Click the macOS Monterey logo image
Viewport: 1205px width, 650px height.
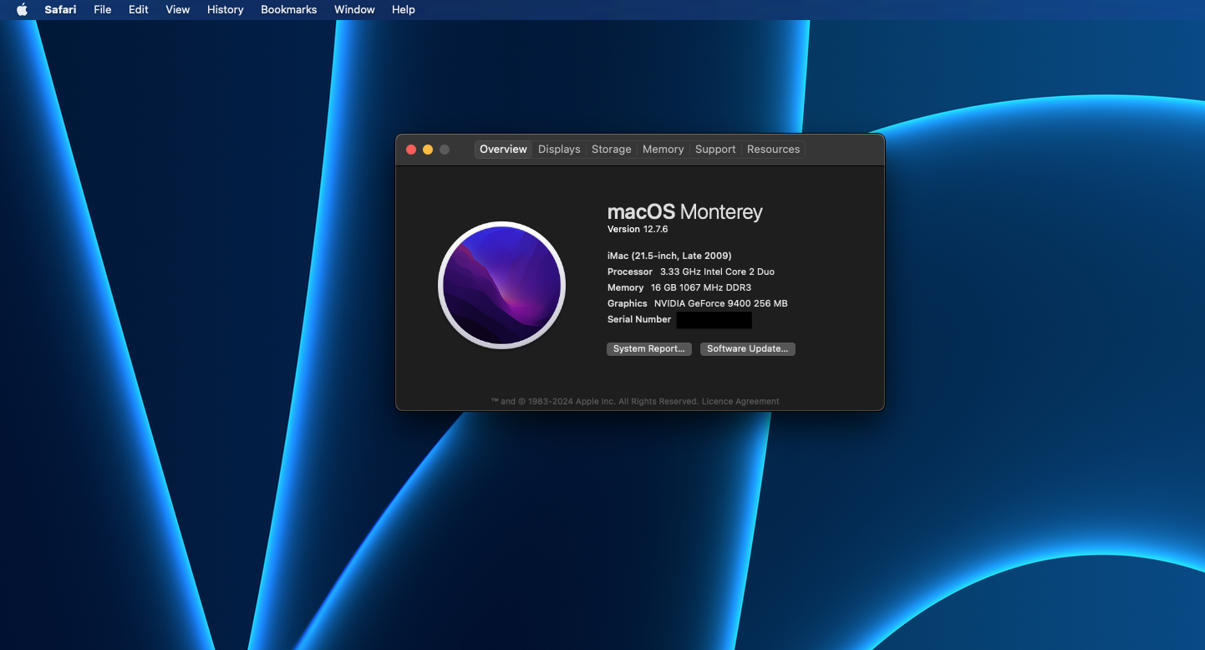click(502, 285)
